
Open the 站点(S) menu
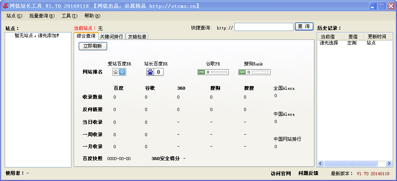14,16
